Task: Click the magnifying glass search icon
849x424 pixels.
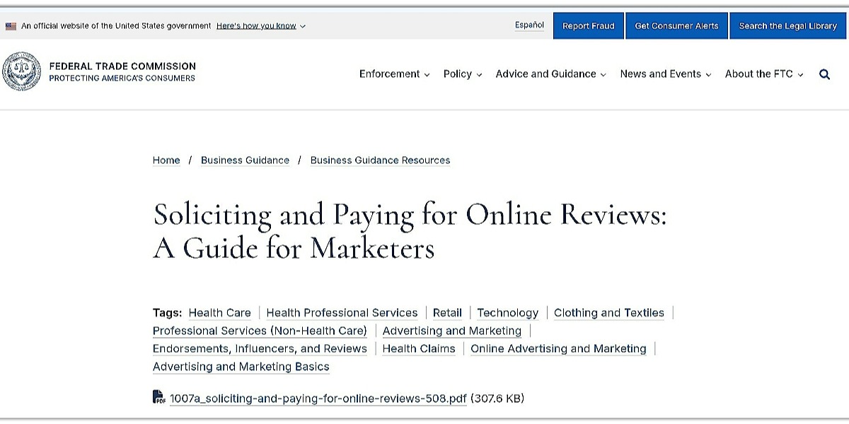Action: coord(824,74)
